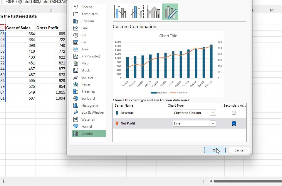This screenshot has width=282, height=186.
Task: Select the Stock chart category
Action: click(89, 70)
